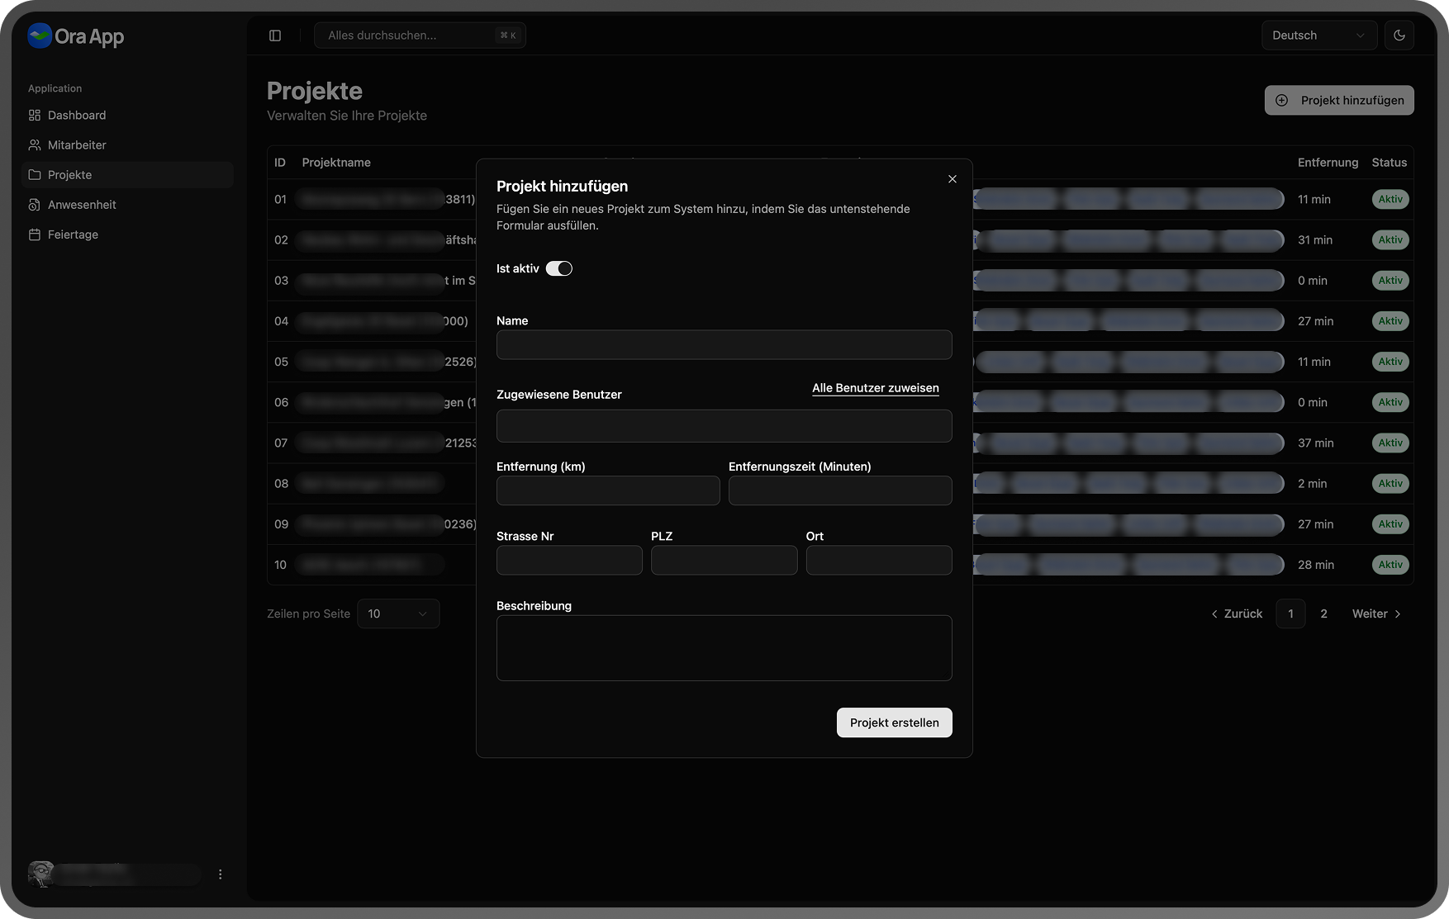
Task: Click Alle Benutzer zuweisen link
Action: (875, 388)
